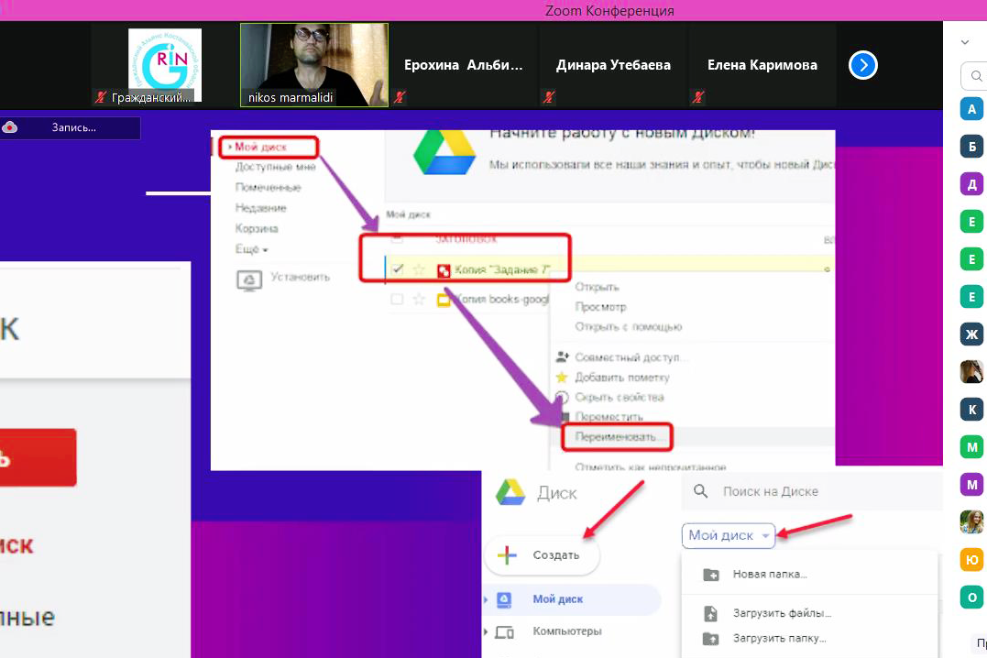Screen dimensions: 987x658
Task: Select participant avatar with letter Ж
Action: coord(971,334)
